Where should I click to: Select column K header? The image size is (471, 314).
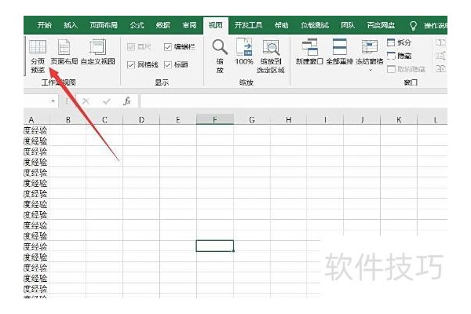click(399, 120)
